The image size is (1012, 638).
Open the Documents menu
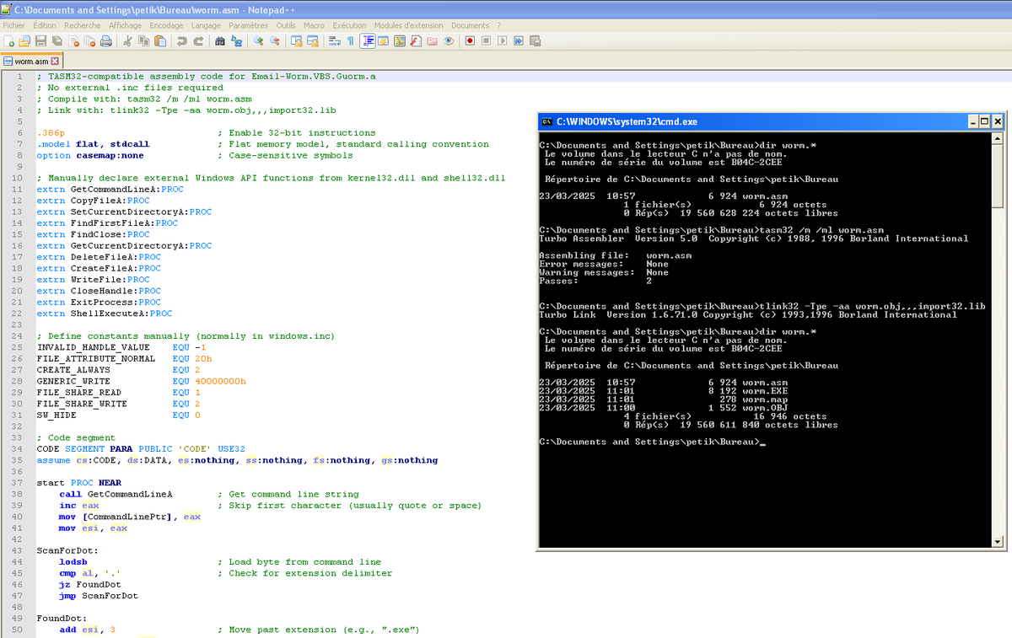point(470,25)
